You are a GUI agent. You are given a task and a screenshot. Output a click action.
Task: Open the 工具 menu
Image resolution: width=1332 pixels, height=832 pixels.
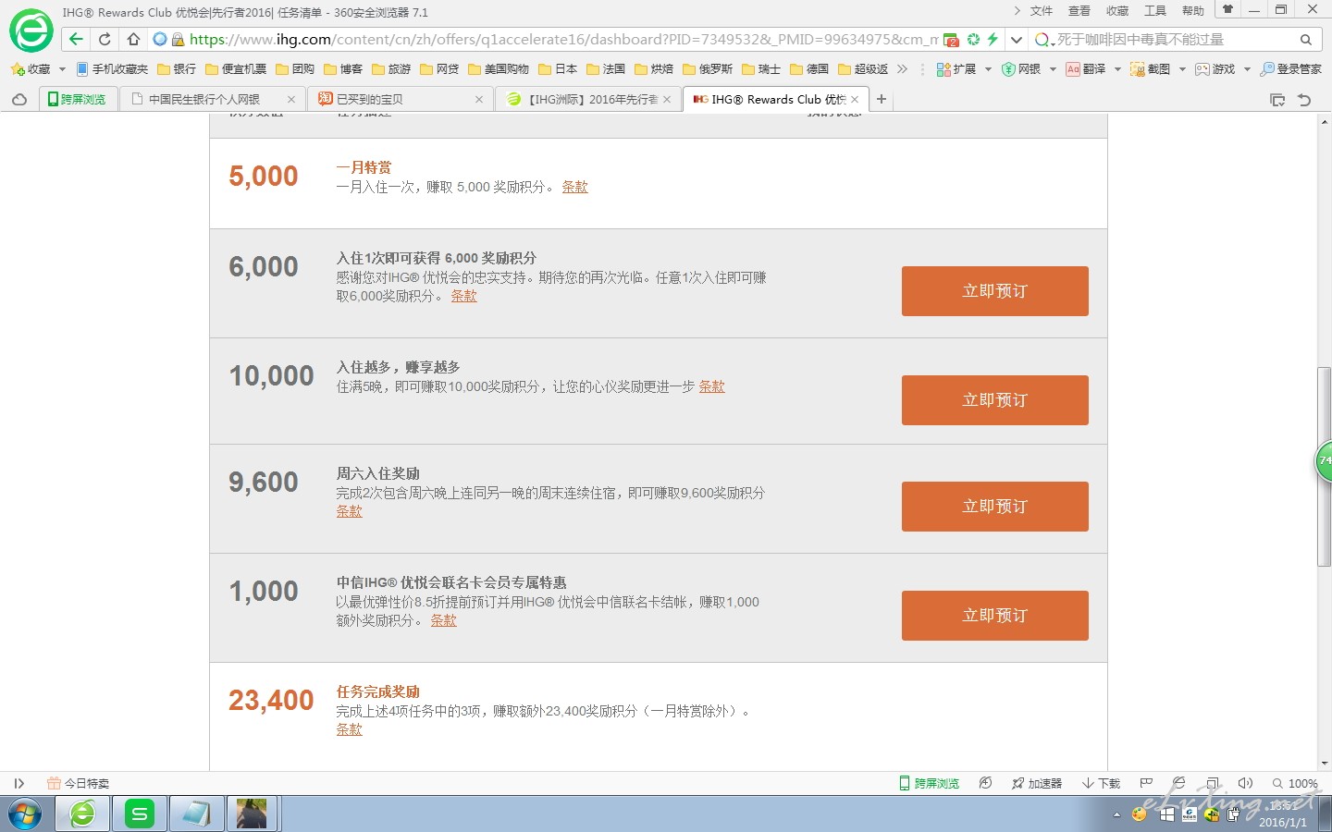pyautogui.click(x=1155, y=11)
